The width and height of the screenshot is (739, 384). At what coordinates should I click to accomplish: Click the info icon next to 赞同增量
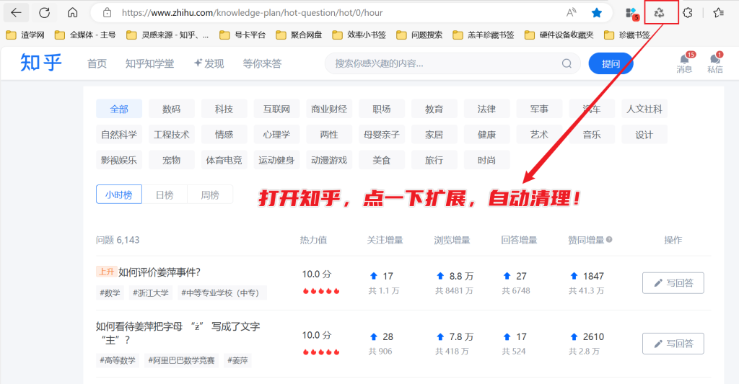pos(609,239)
